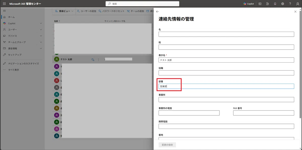Click the Copilot button in the header

[249, 4]
